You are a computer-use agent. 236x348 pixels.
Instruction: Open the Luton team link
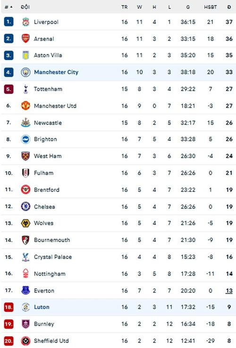tap(42, 307)
